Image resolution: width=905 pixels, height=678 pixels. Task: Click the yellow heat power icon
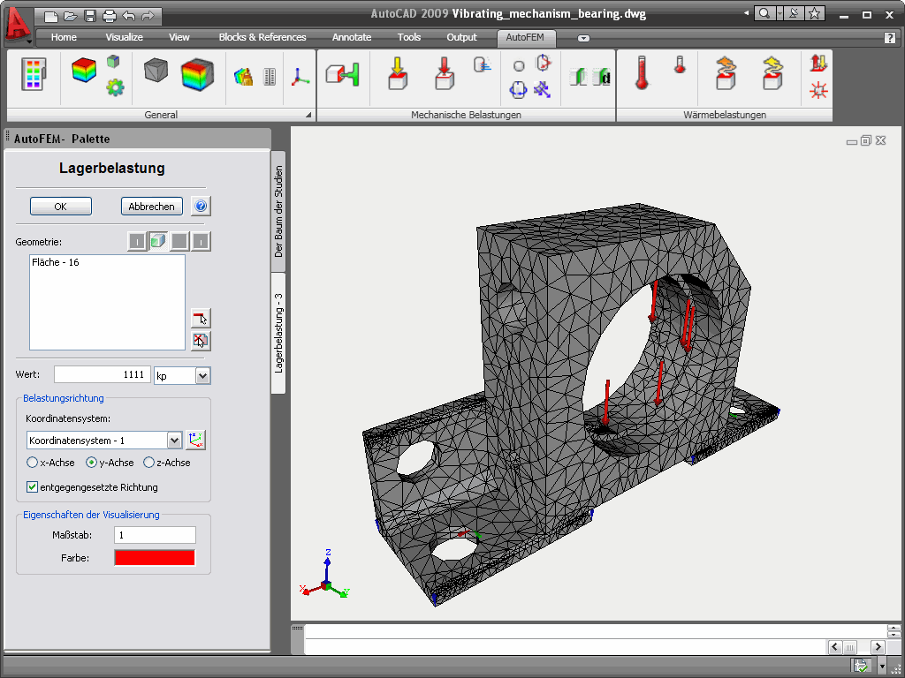(772, 73)
